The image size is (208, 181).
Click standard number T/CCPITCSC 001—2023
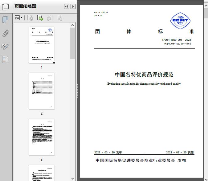(x=176, y=40)
